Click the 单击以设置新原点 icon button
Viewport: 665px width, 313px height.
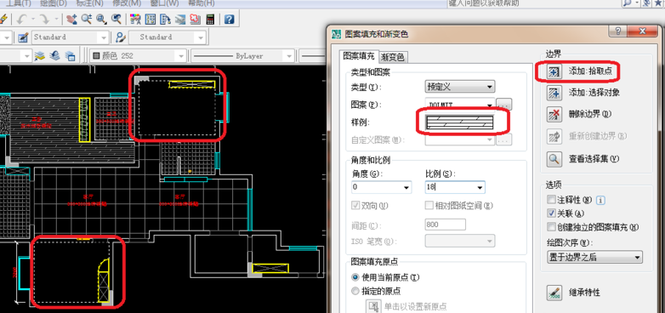click(x=373, y=306)
